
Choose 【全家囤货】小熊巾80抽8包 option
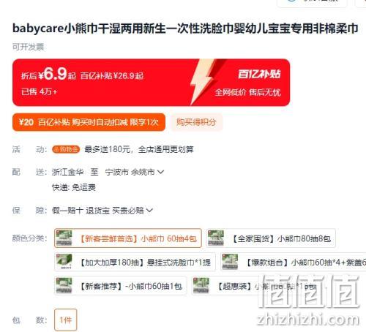click(271, 238)
